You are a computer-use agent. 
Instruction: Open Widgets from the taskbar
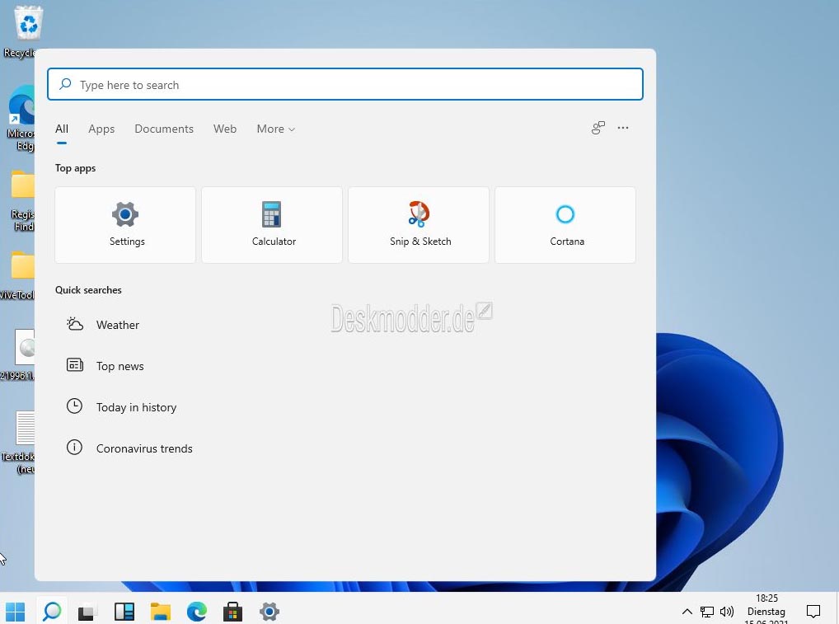point(124,611)
